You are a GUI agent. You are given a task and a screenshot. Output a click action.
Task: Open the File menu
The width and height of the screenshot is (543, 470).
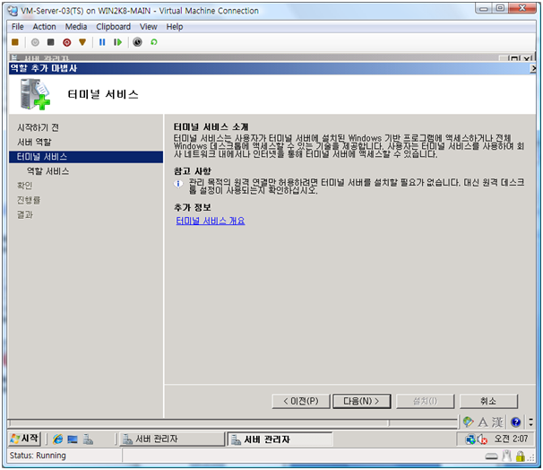(17, 27)
